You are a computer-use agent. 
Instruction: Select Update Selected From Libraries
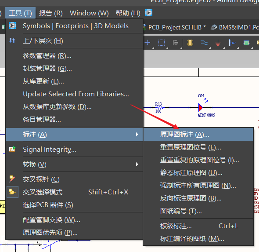coord(75,94)
